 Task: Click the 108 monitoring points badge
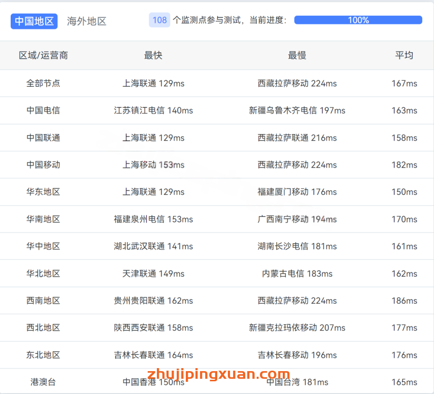pos(159,20)
